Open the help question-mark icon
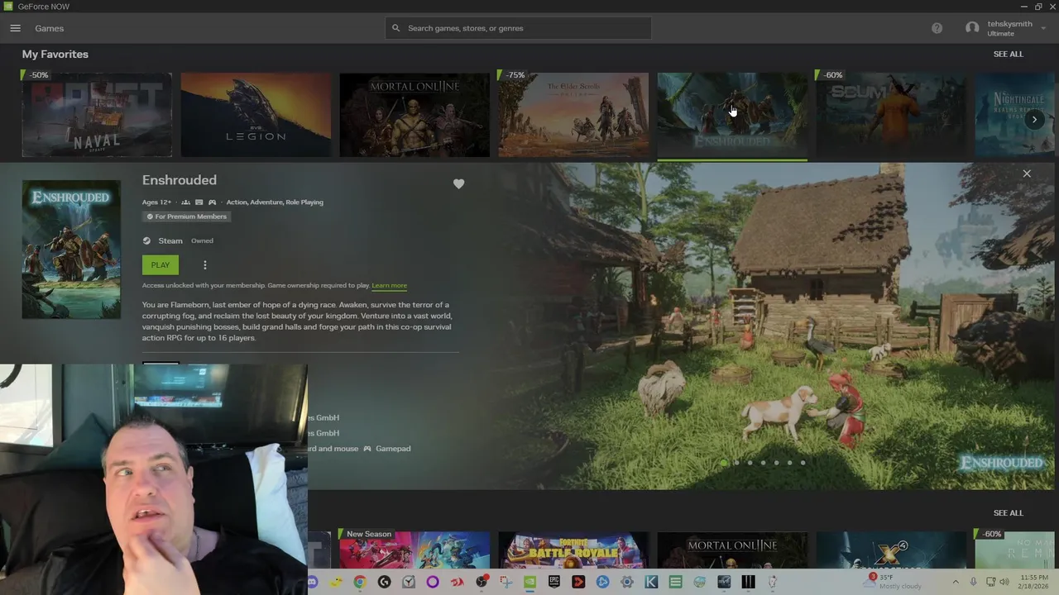The image size is (1059, 595). click(x=937, y=28)
